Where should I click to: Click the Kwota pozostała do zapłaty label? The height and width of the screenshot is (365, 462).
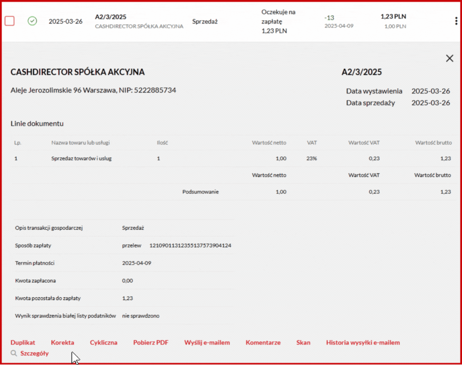(48, 298)
